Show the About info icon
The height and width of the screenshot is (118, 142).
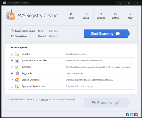tap(130, 14)
